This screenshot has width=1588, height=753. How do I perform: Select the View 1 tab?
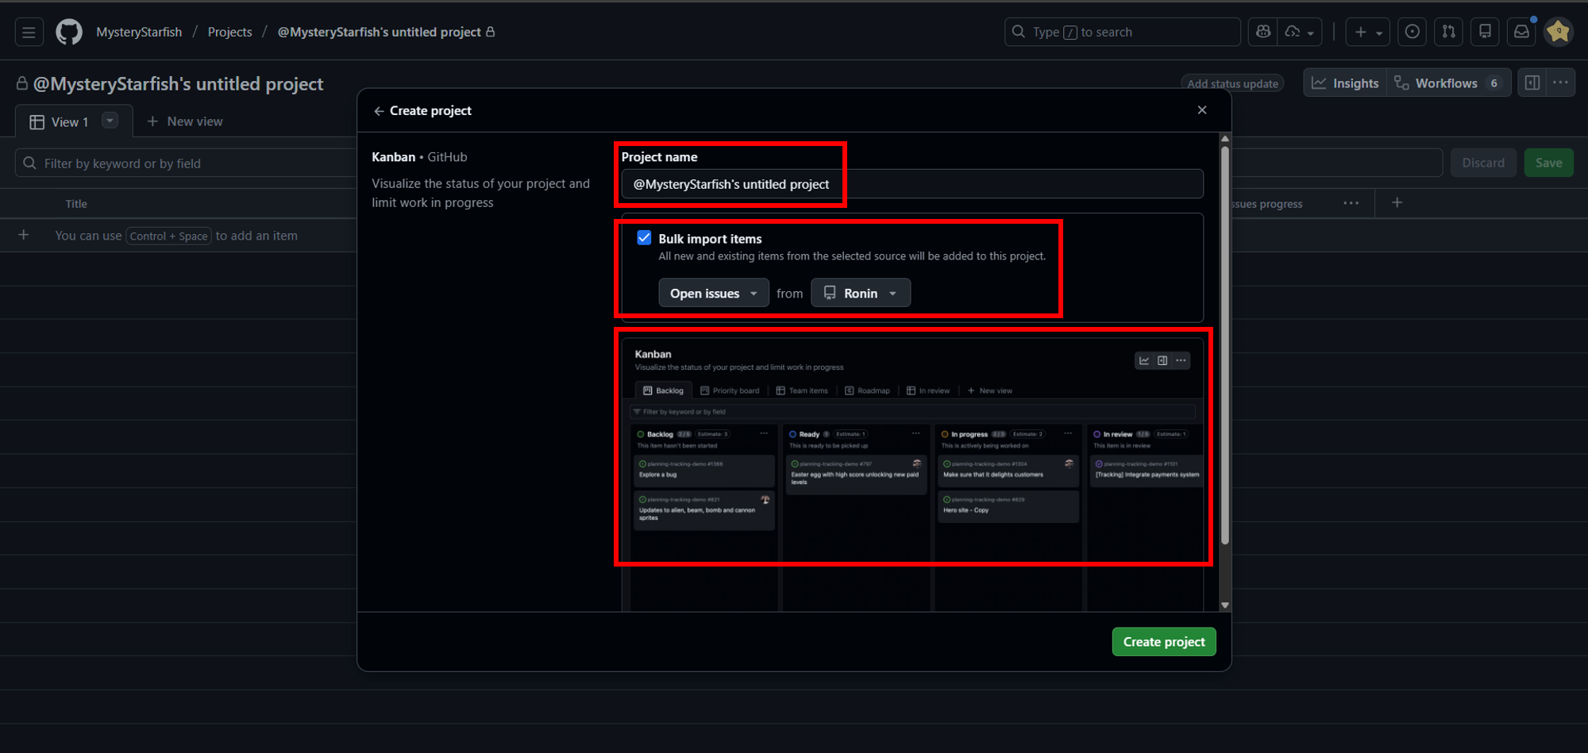click(60, 122)
